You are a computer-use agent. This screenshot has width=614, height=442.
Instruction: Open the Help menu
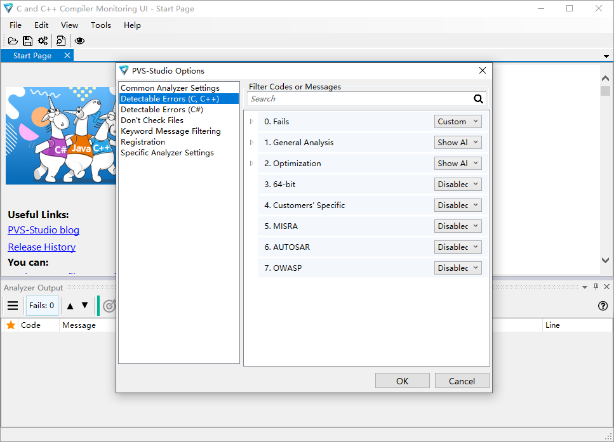pyautogui.click(x=132, y=25)
